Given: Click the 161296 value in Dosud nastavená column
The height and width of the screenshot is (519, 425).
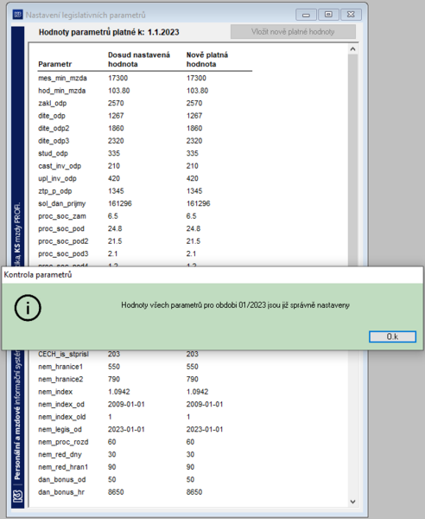Looking at the screenshot, I should pos(119,204).
